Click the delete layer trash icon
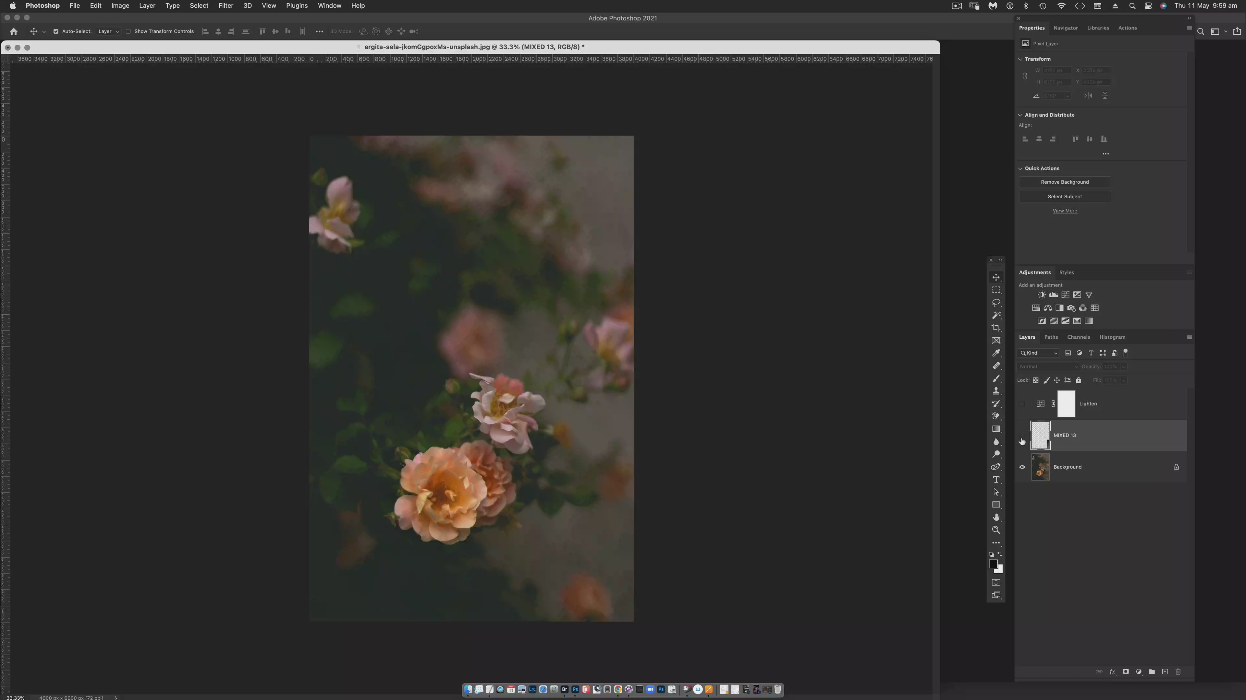The width and height of the screenshot is (1246, 700). pyautogui.click(x=1178, y=671)
